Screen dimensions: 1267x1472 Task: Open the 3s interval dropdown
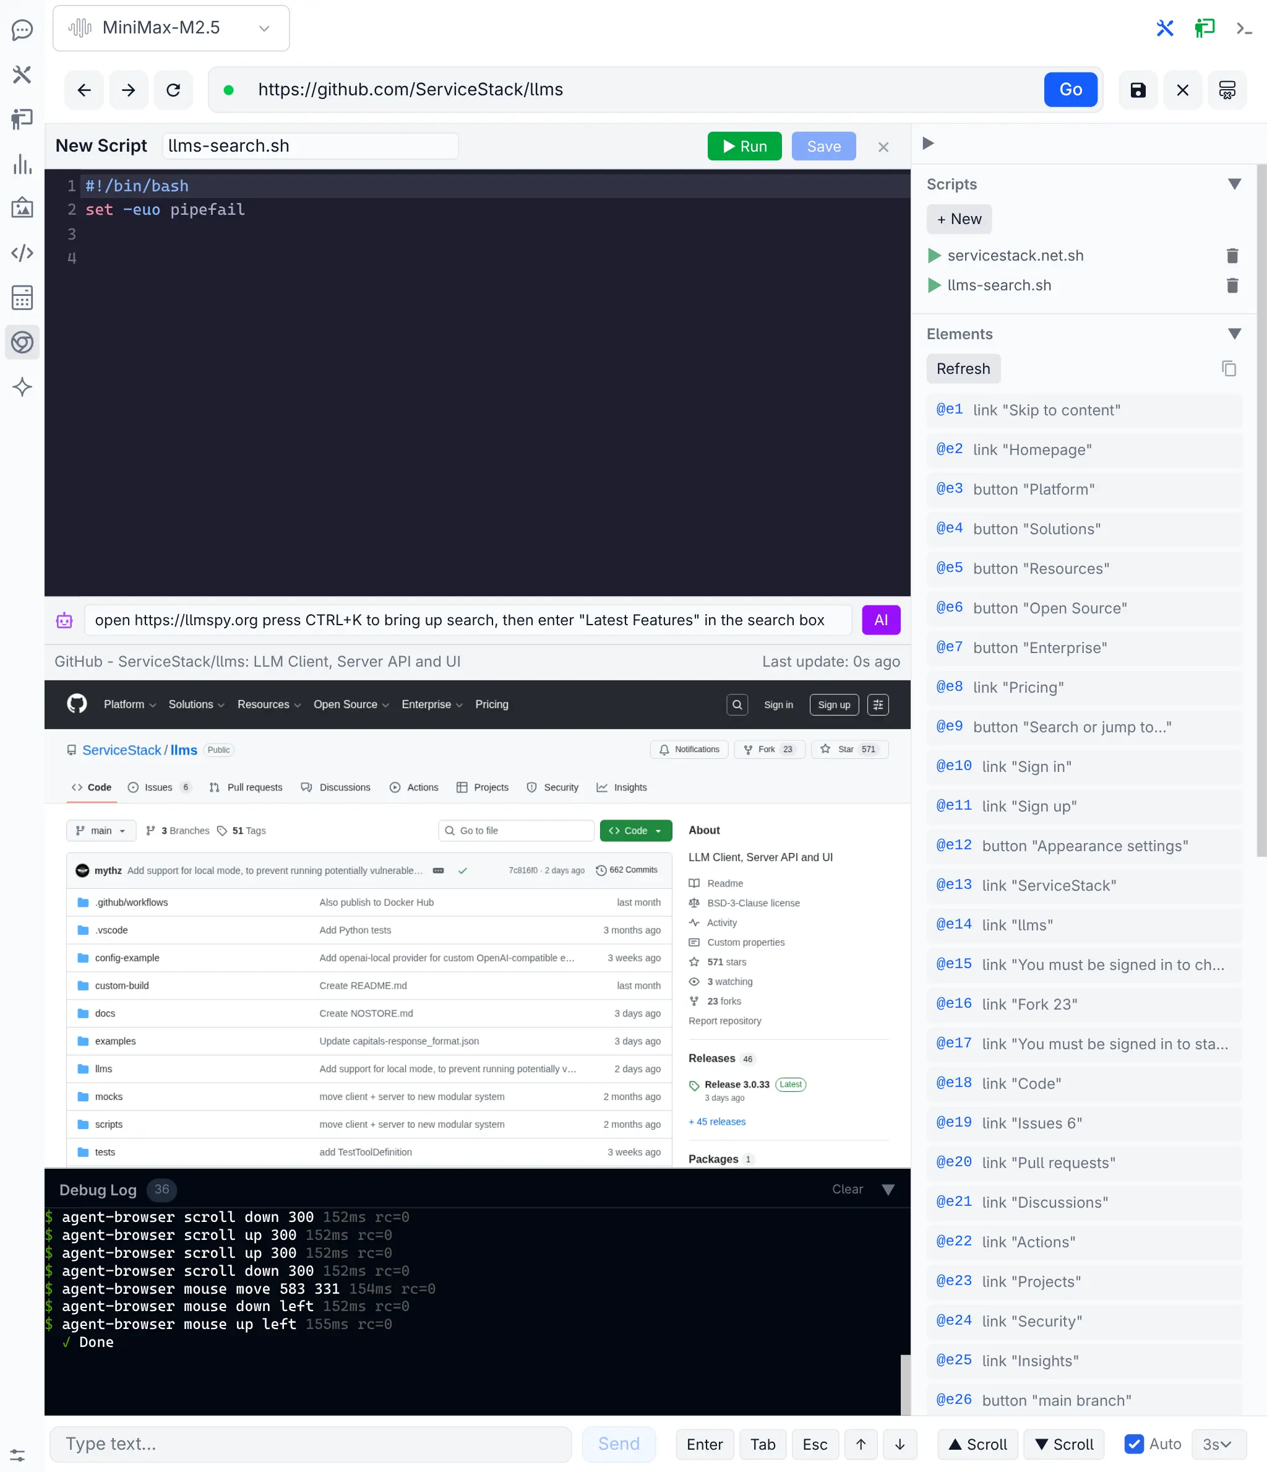[x=1218, y=1444]
